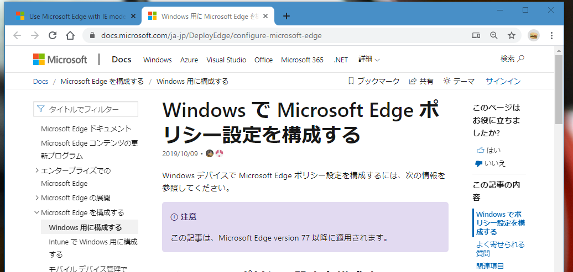This screenshot has width=573, height=272.
Task: Jump to 'よく寄せられる質問' section link
Action: coord(501,248)
